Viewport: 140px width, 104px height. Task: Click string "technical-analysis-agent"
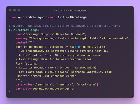coord(53,89)
